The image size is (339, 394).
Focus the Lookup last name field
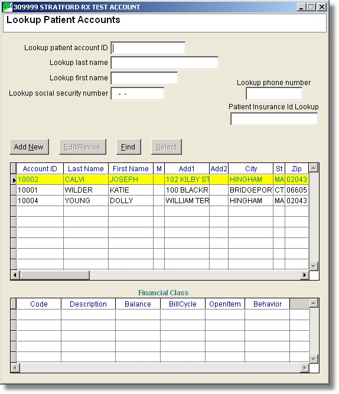pyautogui.click(x=165, y=63)
